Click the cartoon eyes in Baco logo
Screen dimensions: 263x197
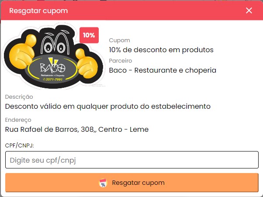(55, 48)
